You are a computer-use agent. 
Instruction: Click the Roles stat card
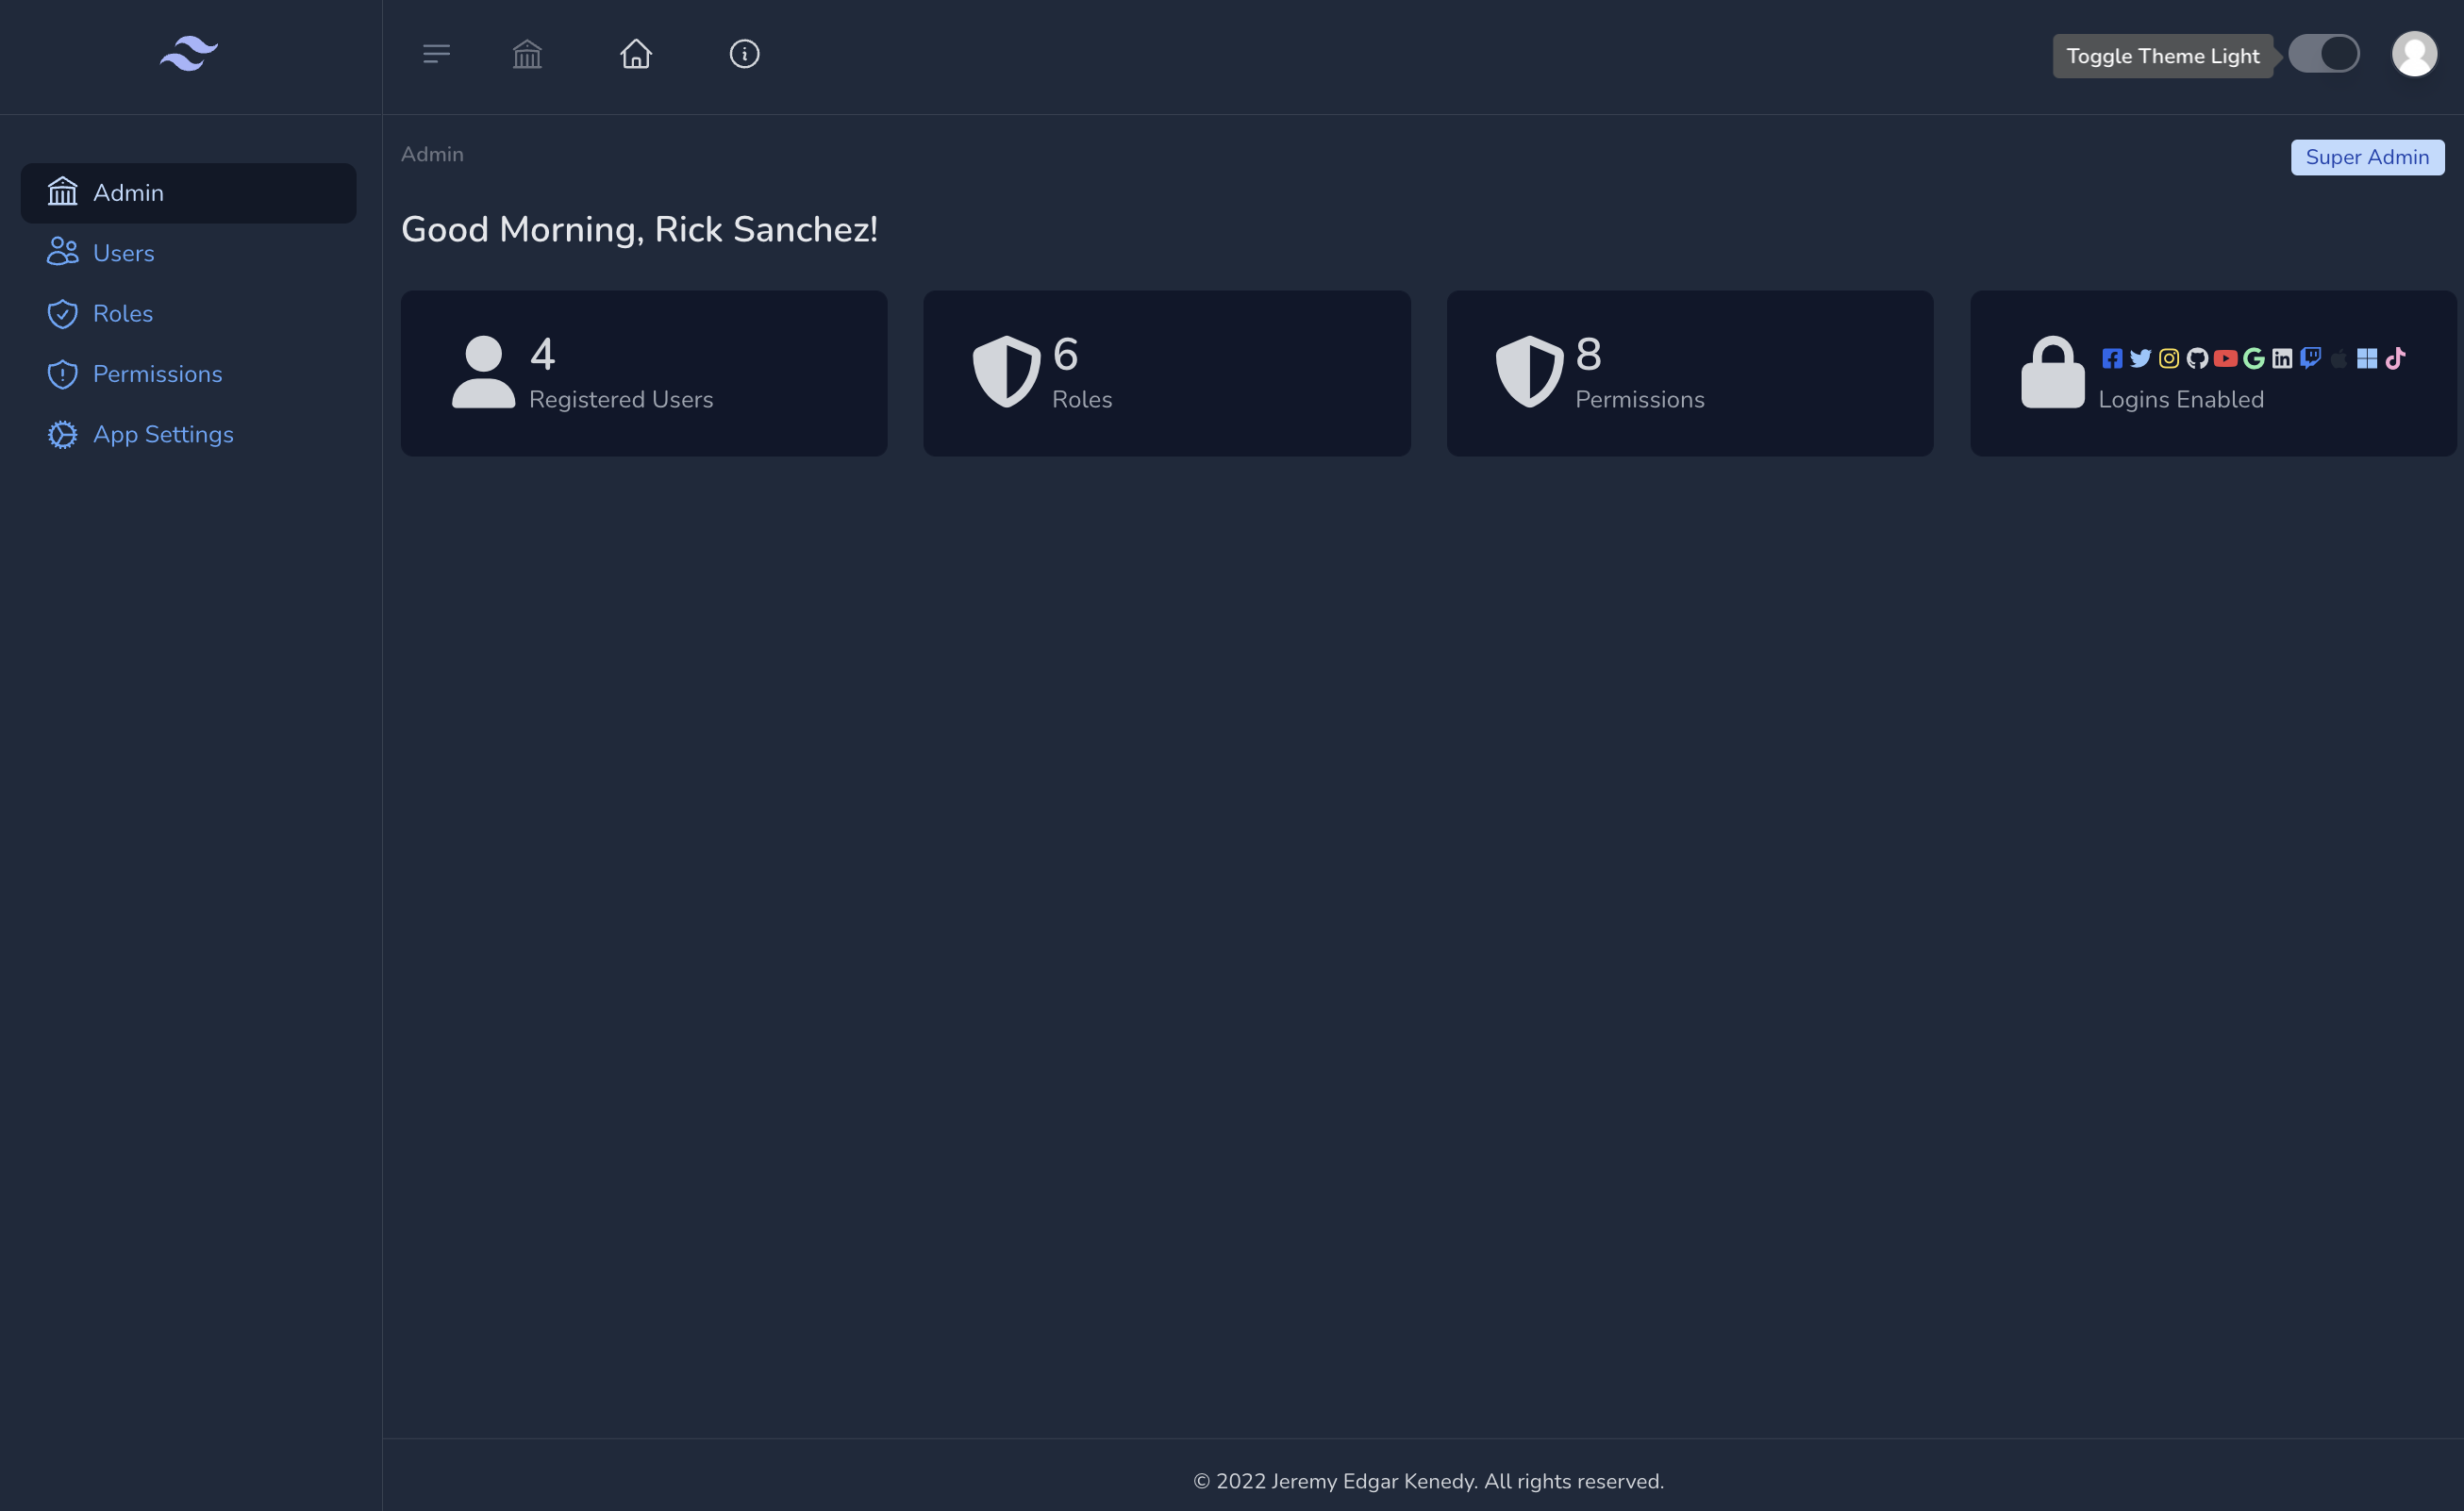click(x=1166, y=373)
